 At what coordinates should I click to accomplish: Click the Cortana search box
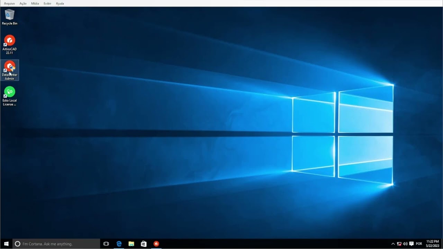point(56,244)
